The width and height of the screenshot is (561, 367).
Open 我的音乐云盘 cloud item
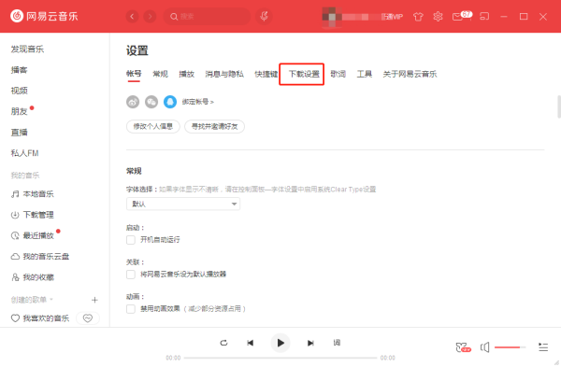[40, 256]
